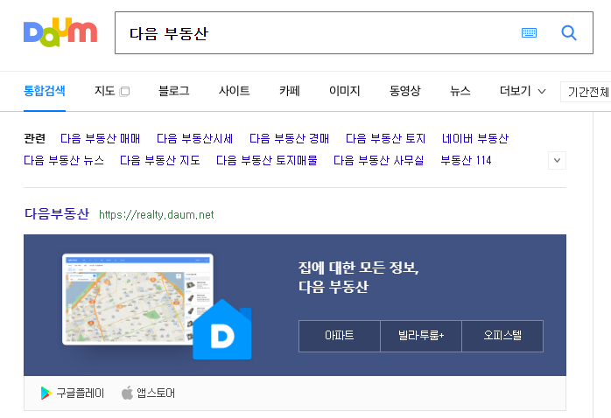Screen dimensions: 611x418
Task: Open related search 부동산 114
Action: [x=466, y=160]
